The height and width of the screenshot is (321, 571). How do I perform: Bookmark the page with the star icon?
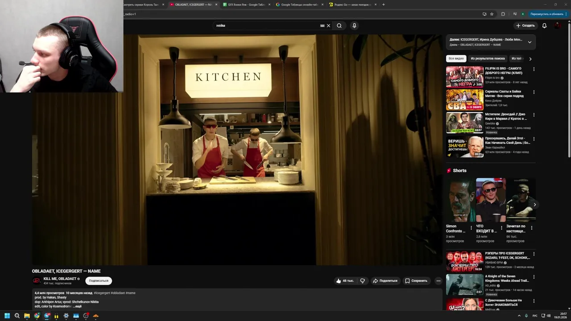click(492, 14)
